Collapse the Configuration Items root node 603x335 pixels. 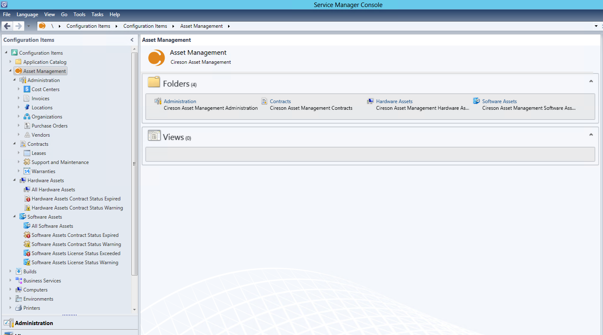6,53
